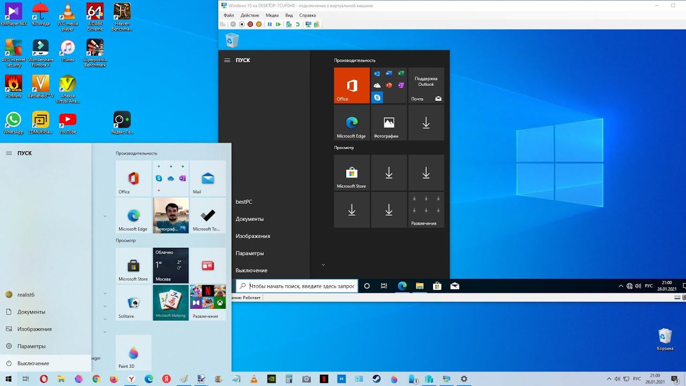Click the red Shut Down VM toolbar icon

pyautogui.click(x=250, y=24)
